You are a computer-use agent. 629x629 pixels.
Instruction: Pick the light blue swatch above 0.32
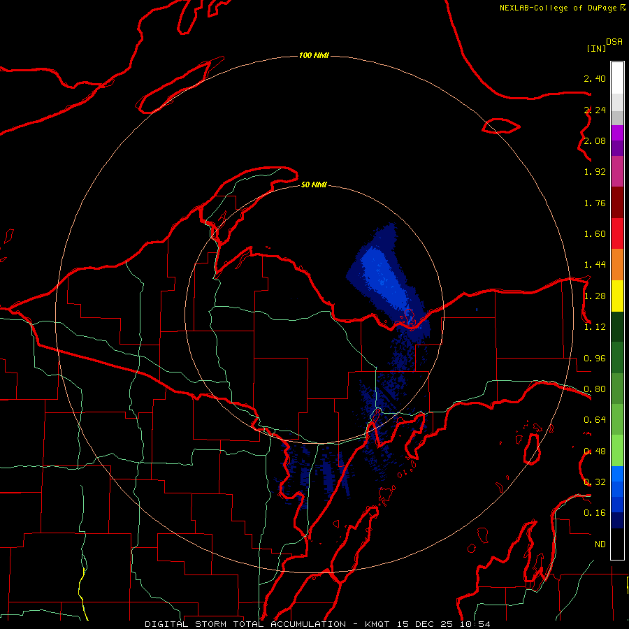click(x=617, y=474)
